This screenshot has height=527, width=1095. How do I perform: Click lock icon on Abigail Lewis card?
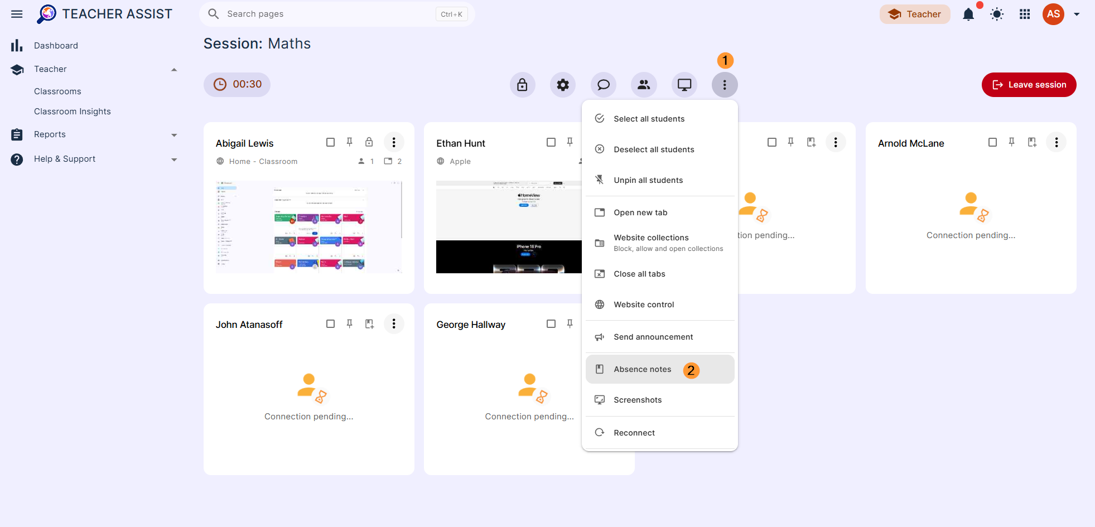coord(369,142)
